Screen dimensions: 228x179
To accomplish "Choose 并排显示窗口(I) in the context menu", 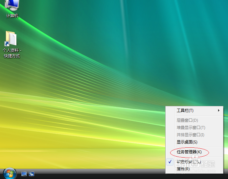I will 194,135.
